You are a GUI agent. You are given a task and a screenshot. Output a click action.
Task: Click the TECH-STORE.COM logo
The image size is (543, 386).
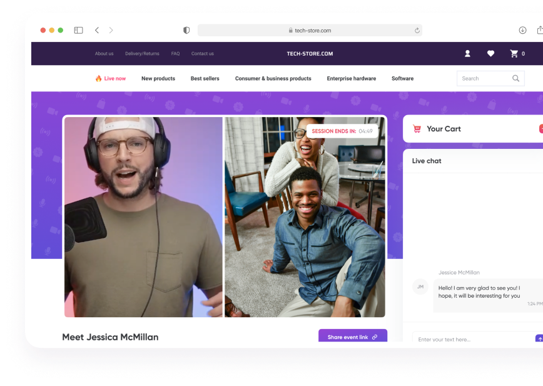coord(310,54)
